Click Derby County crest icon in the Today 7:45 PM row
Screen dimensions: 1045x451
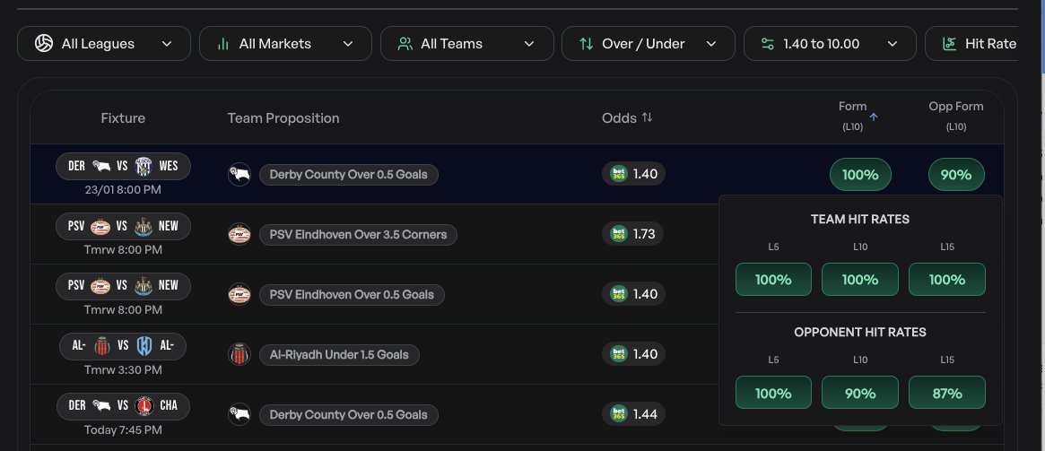(239, 414)
